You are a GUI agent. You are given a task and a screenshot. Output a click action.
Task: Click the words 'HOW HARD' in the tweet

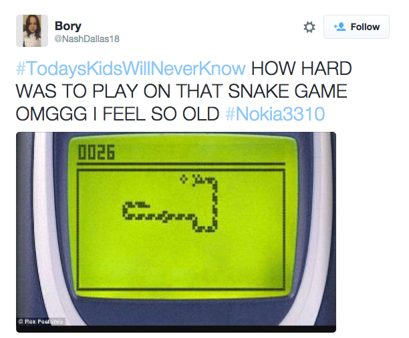pos(301,68)
